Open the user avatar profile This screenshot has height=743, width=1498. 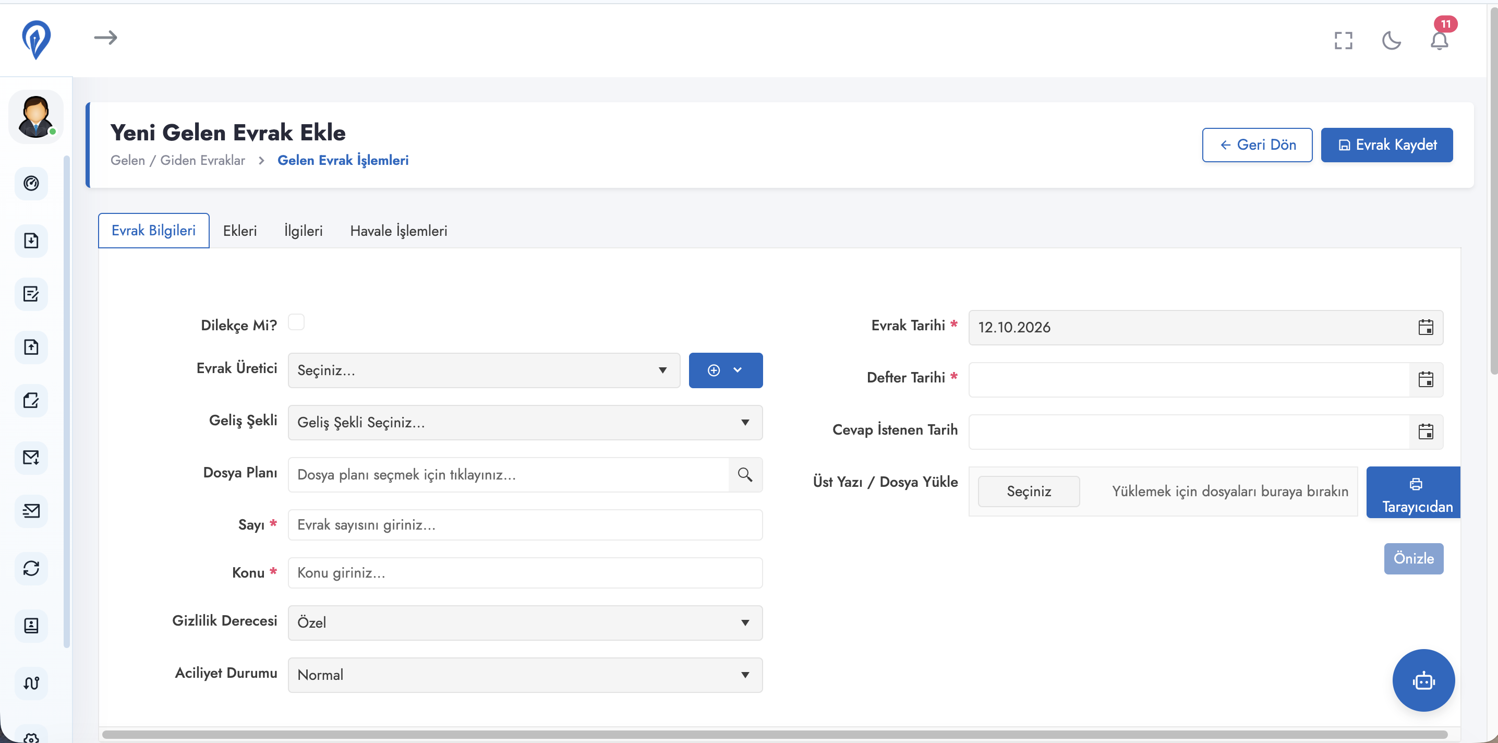coord(36,117)
